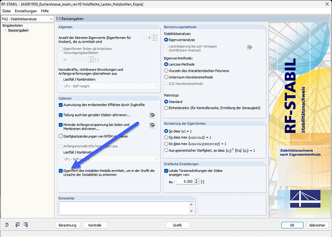This screenshot has height=237, width=332.
Task: Decrease the number of eigenvalues
Action: (154, 39)
